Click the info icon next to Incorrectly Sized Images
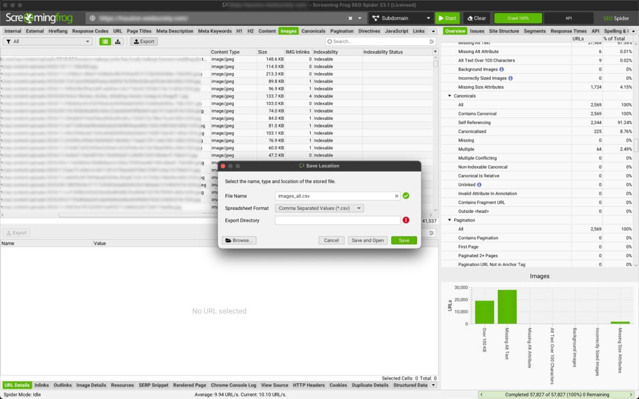 pos(510,78)
